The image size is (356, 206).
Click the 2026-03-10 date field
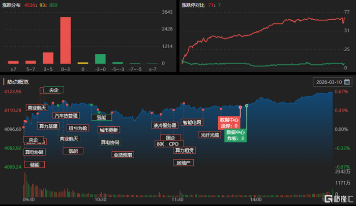click(333, 82)
